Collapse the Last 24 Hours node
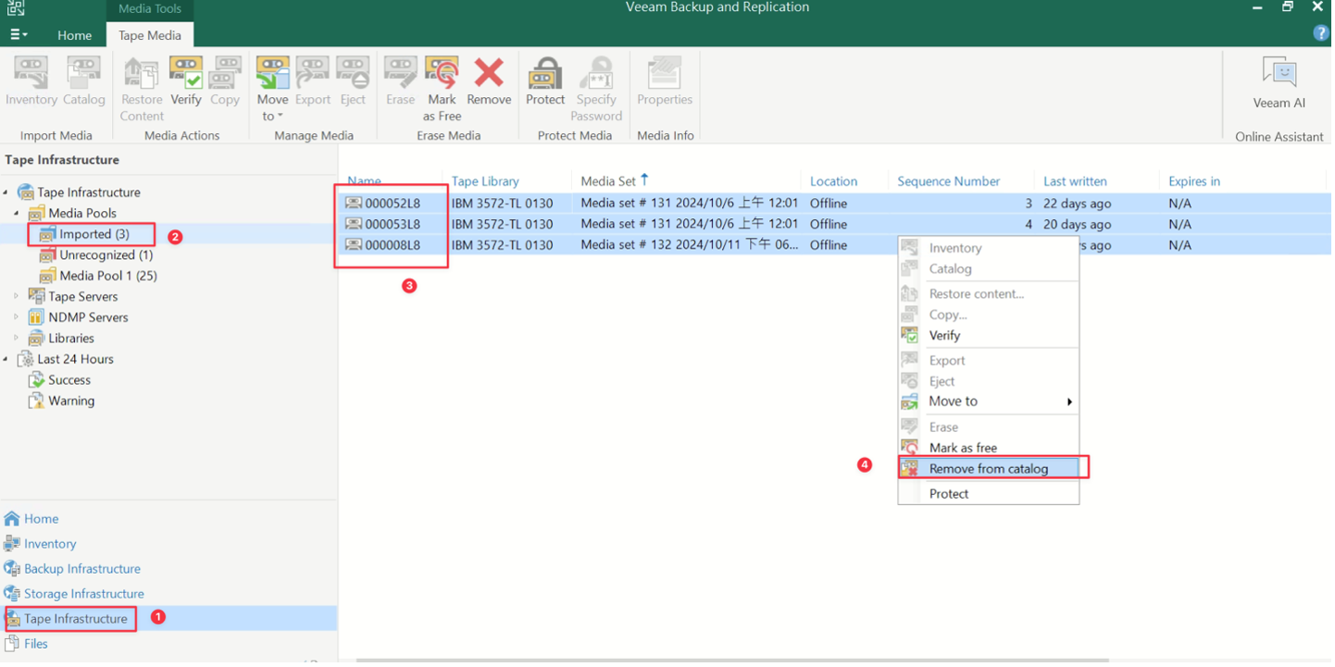This screenshot has height=667, width=1335. click(x=6, y=359)
